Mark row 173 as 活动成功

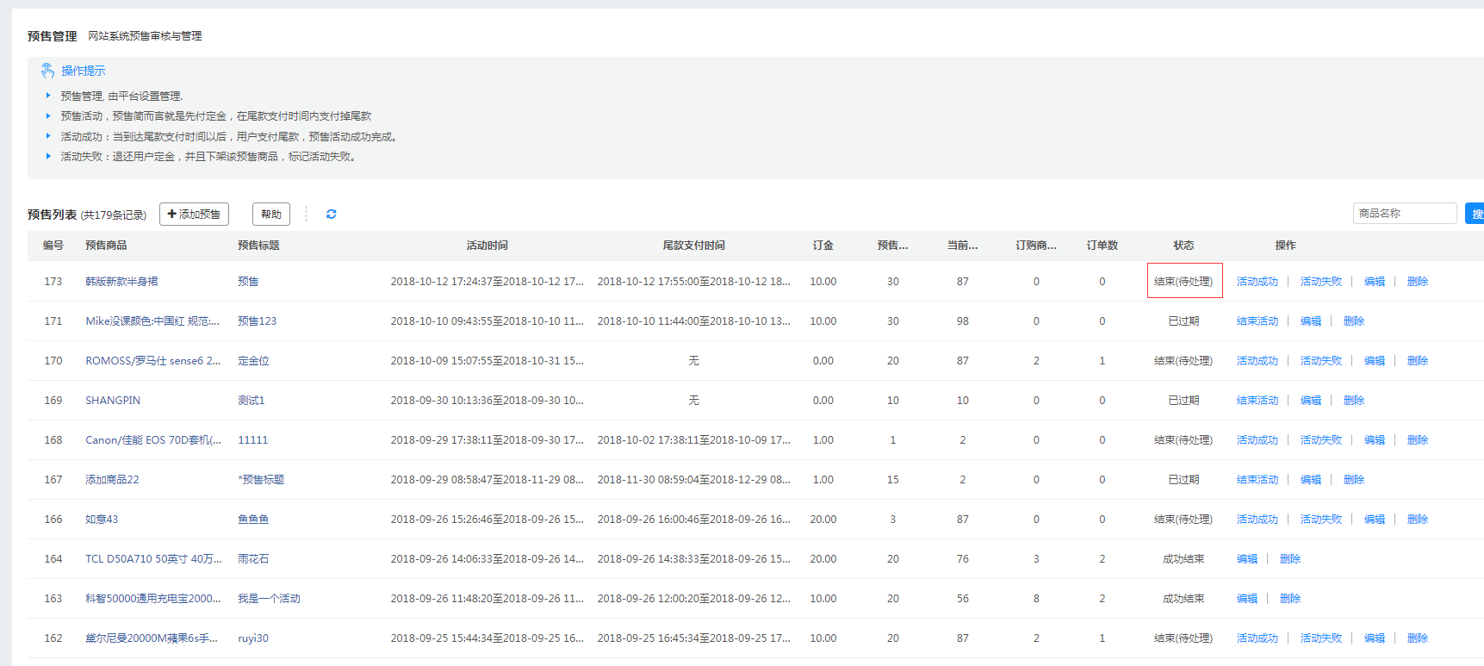tap(1257, 282)
